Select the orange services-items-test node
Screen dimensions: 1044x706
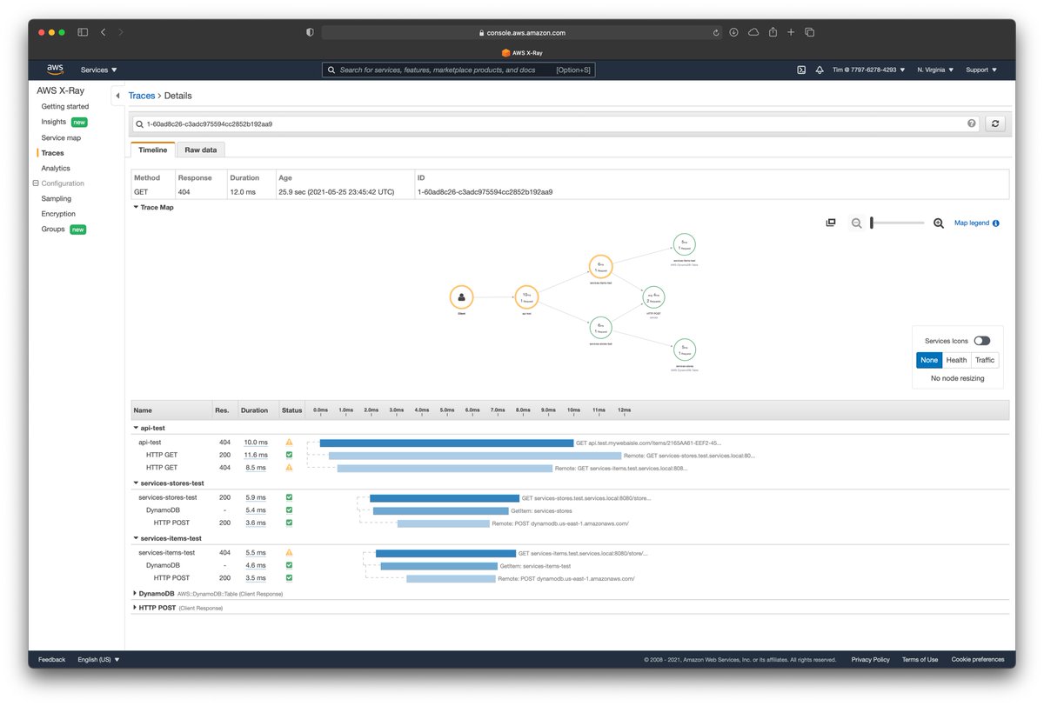(x=600, y=266)
